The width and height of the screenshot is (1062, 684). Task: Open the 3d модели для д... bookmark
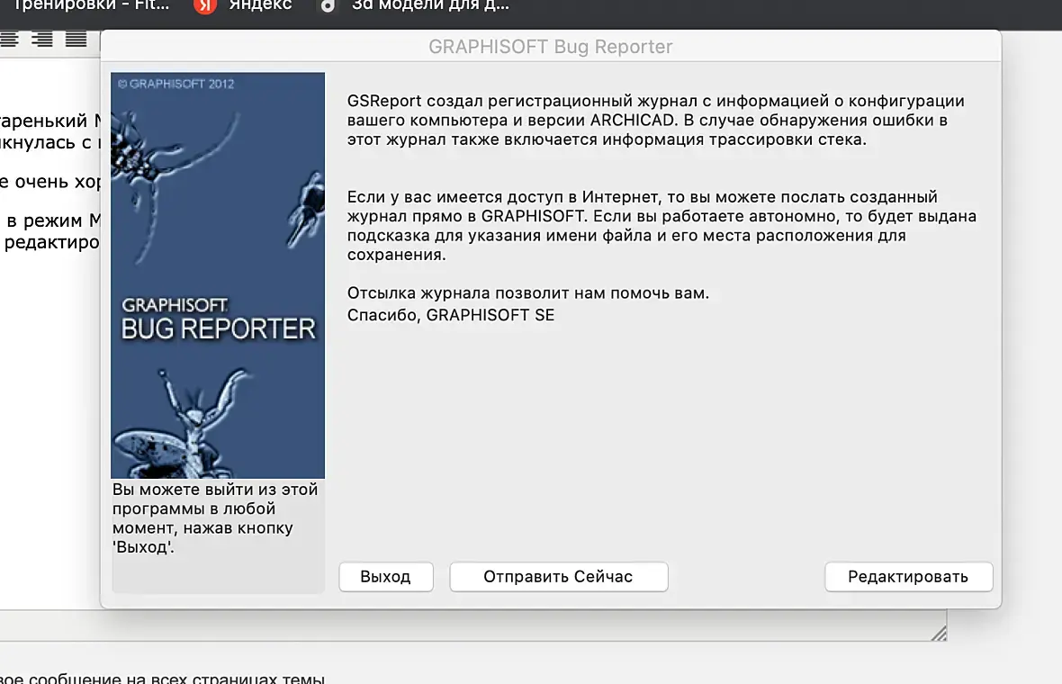(430, 5)
